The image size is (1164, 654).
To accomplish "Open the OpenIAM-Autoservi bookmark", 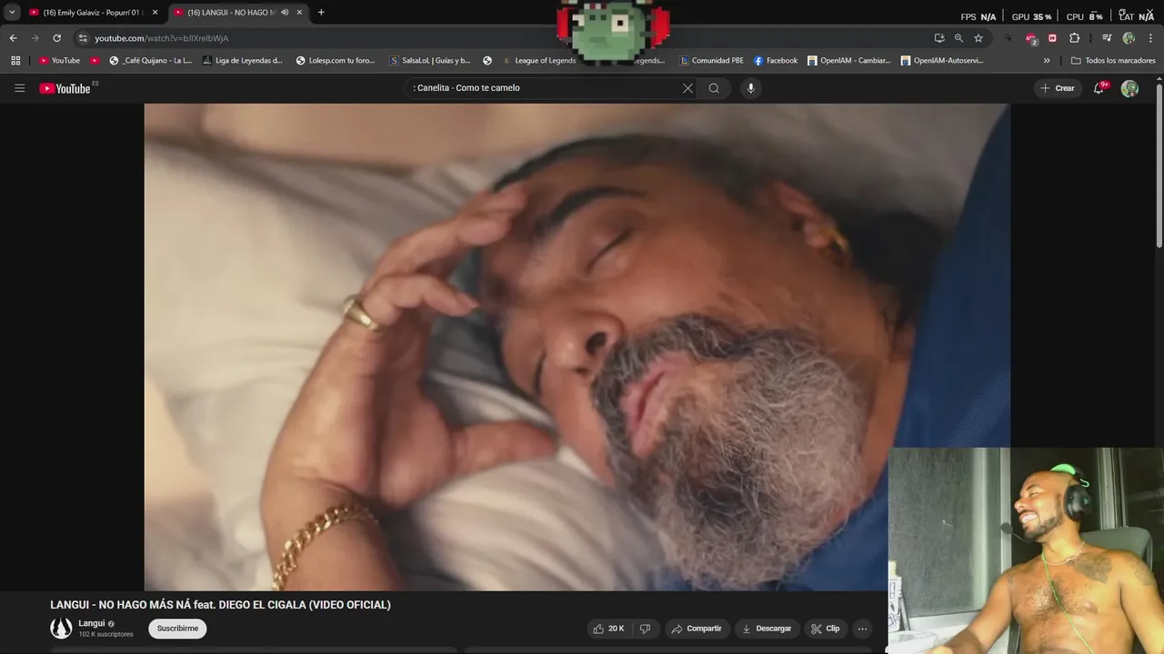I will click(942, 61).
